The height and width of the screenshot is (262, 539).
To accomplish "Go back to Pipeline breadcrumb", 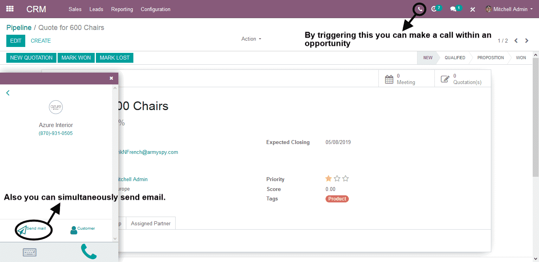I will pos(19,28).
